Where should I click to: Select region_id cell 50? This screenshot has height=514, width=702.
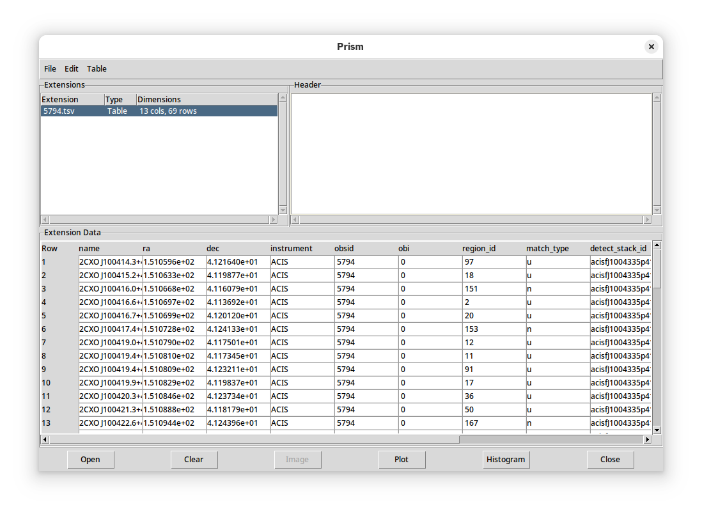494,410
